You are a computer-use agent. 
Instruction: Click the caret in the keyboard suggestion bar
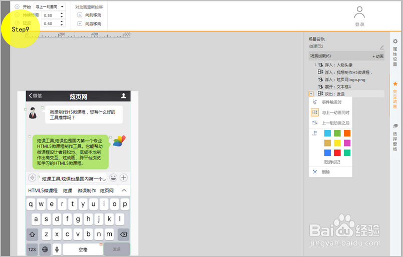coord(124,190)
